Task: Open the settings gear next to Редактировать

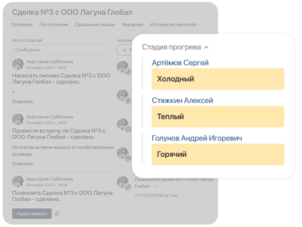Action: [57, 213]
